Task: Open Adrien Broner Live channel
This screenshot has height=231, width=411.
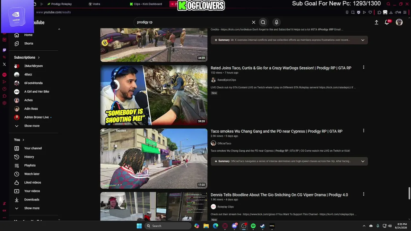Action: coord(36,117)
